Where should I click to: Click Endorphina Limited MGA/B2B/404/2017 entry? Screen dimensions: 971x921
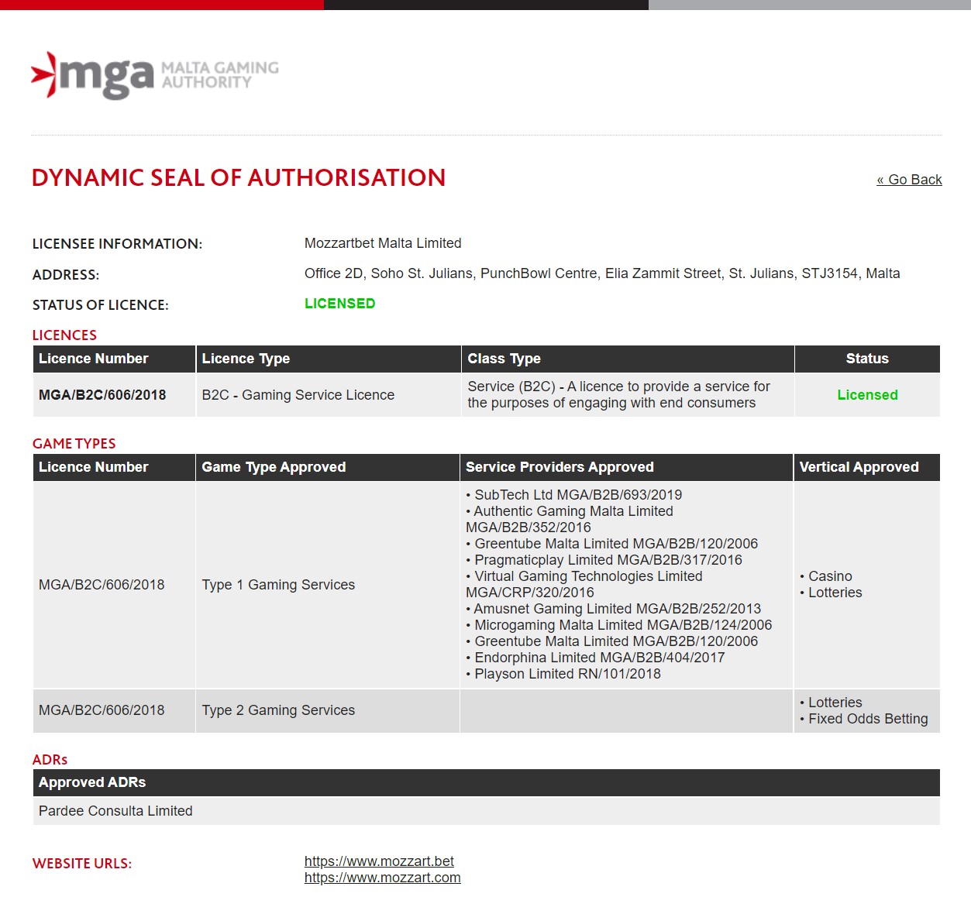click(x=595, y=658)
